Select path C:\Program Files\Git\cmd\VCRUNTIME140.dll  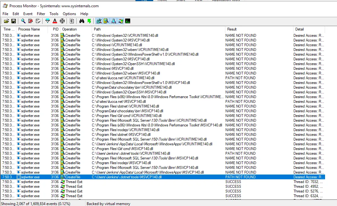tap(127, 115)
